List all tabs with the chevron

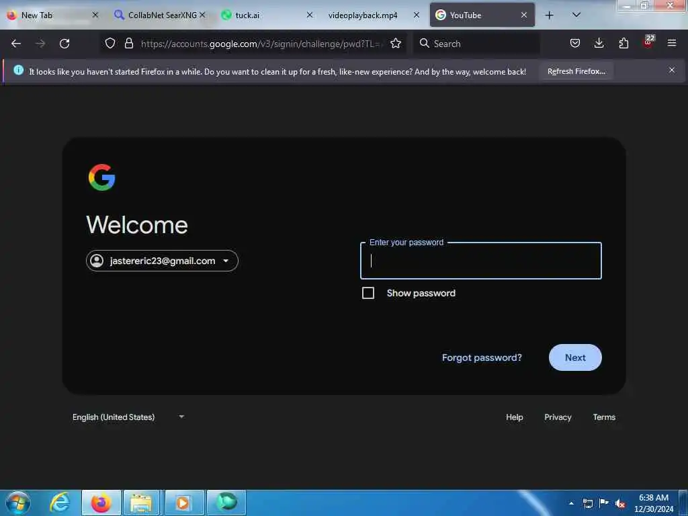(576, 15)
